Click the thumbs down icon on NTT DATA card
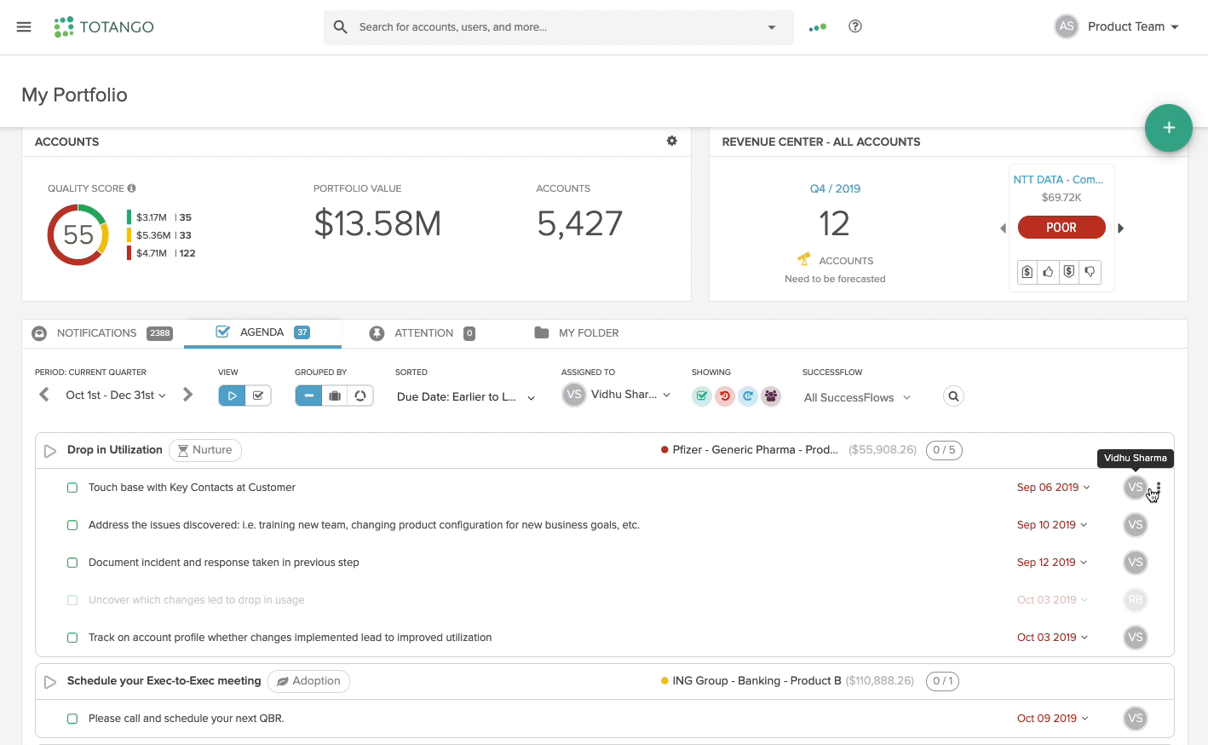This screenshot has height=745, width=1208. (x=1090, y=272)
